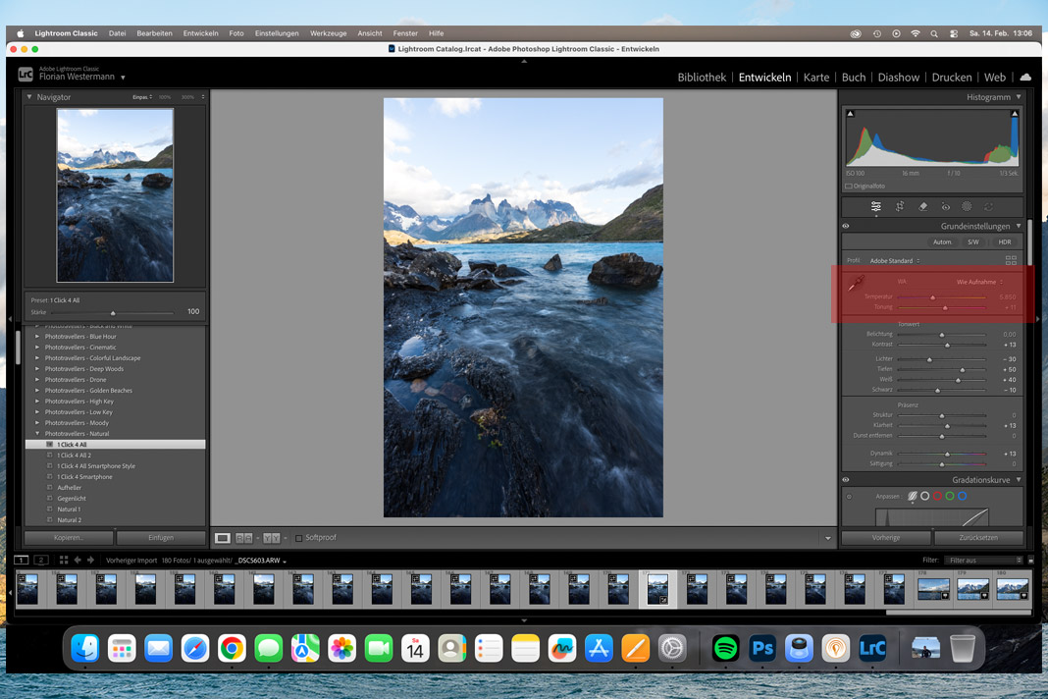Image resolution: width=1048 pixels, height=699 pixels.
Task: Open the Entwickeln menu
Action: (200, 33)
